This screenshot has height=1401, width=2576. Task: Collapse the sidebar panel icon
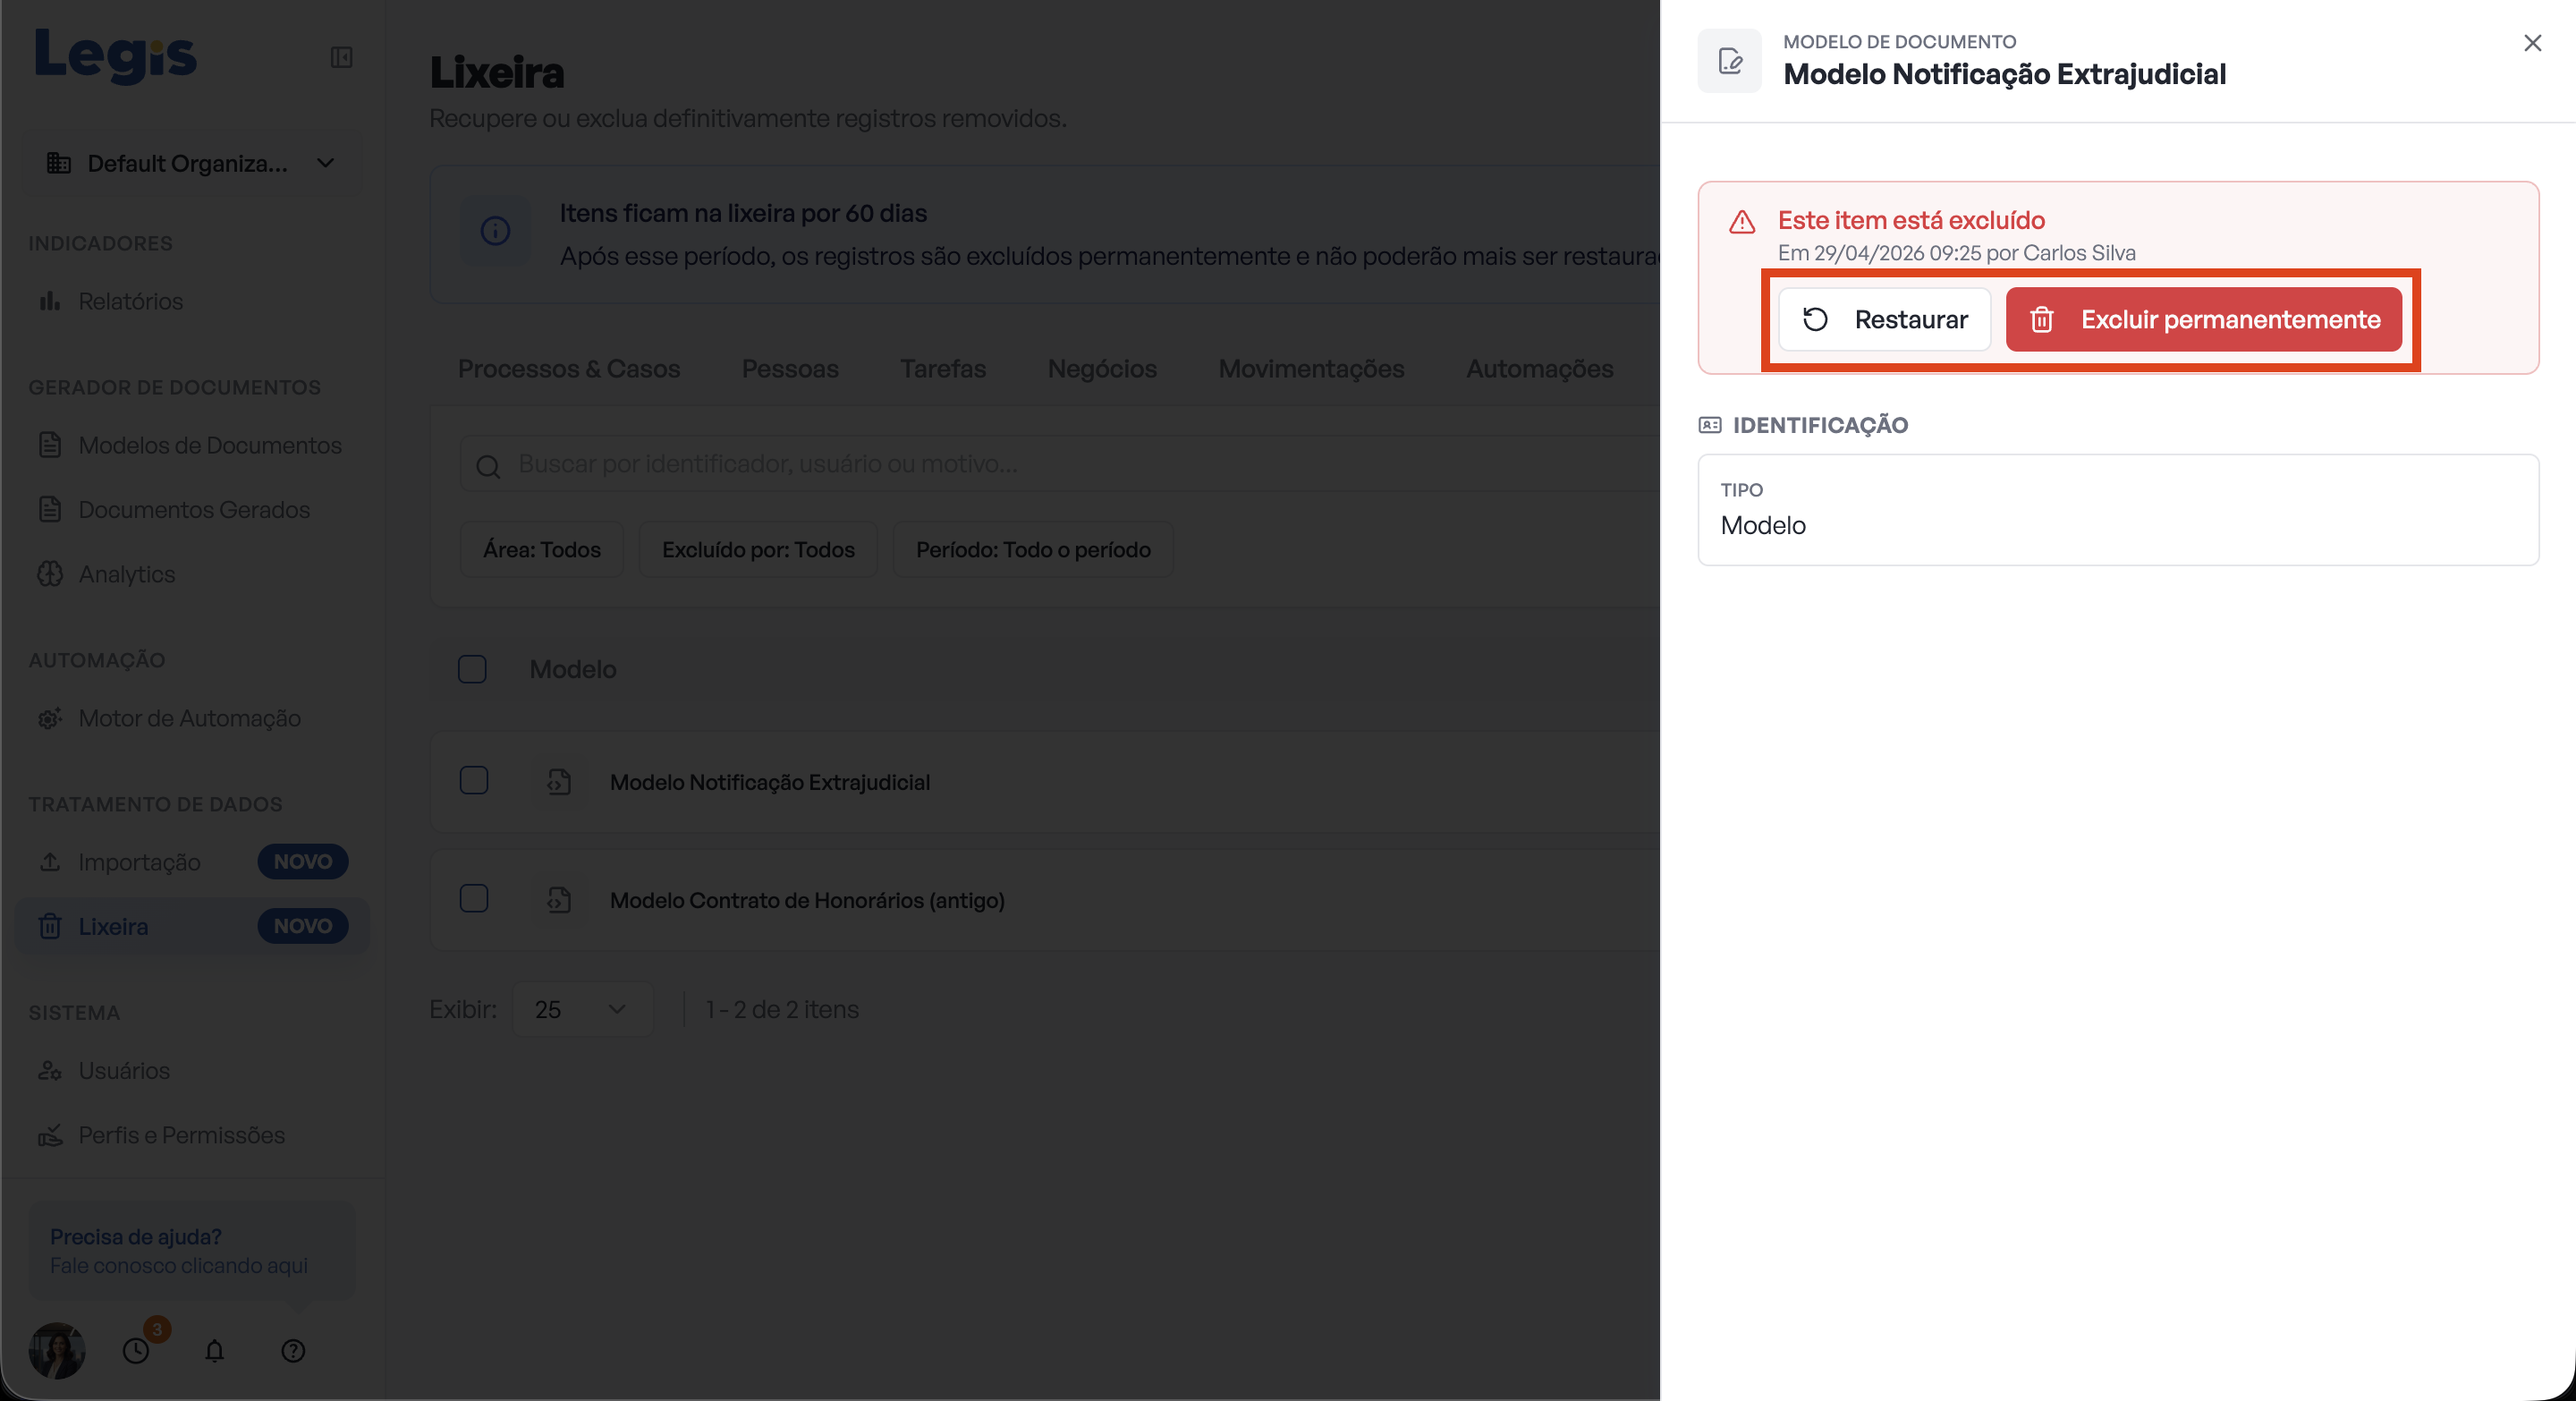pyautogui.click(x=341, y=57)
